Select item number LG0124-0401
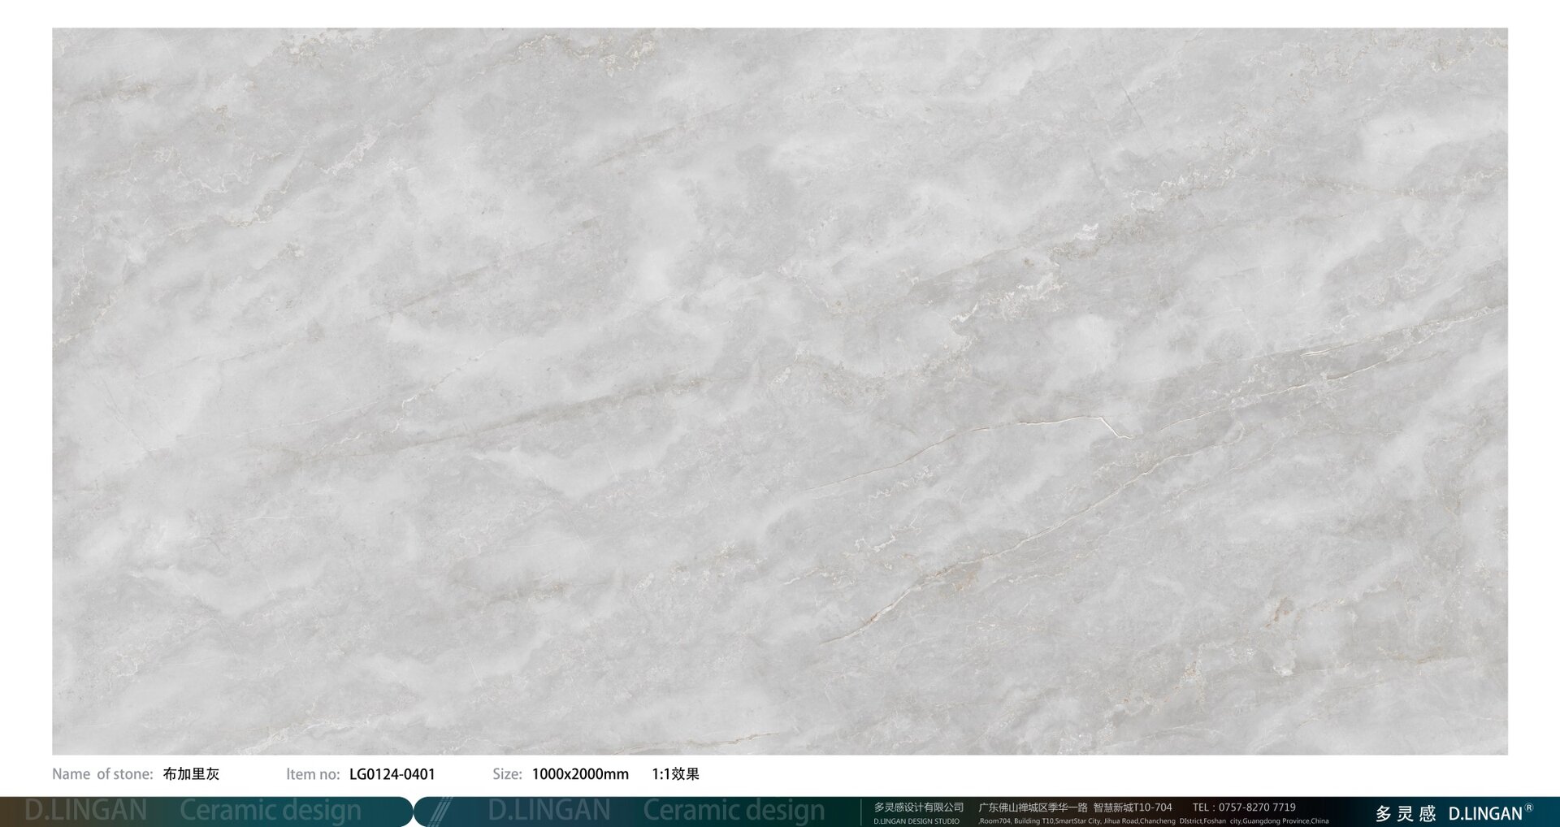 click(392, 774)
